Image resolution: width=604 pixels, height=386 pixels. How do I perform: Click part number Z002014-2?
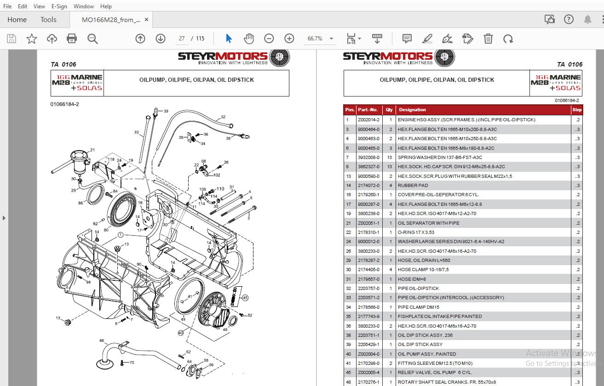[368, 119]
